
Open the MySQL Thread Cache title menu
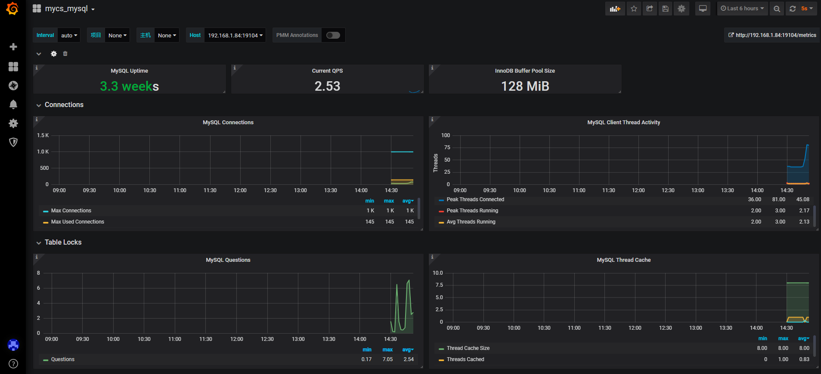pyautogui.click(x=624, y=260)
